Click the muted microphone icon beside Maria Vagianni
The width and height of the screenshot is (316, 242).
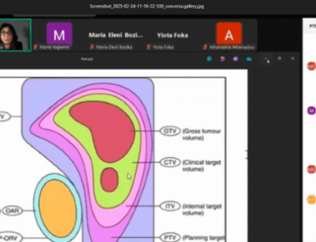coord(35,47)
